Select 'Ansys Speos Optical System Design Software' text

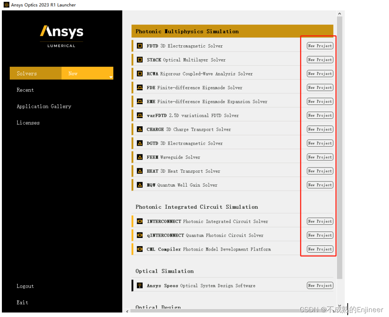(201, 285)
